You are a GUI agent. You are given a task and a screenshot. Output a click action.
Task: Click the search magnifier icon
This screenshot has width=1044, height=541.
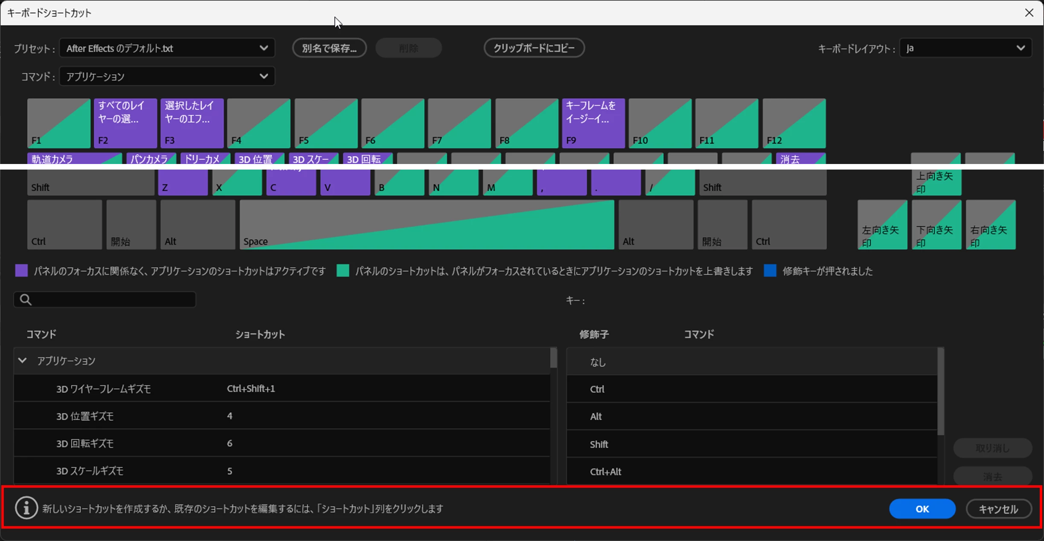tap(26, 300)
